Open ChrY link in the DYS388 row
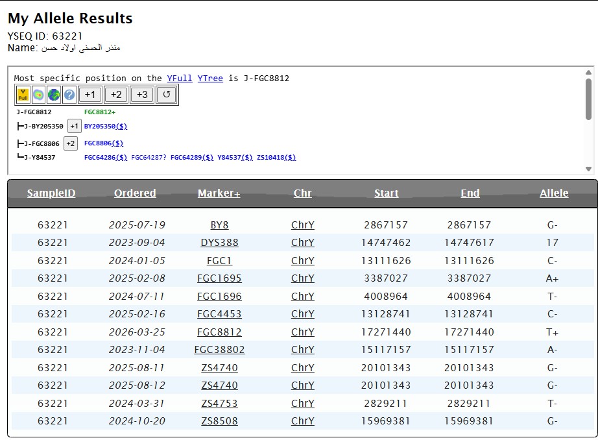 (303, 242)
